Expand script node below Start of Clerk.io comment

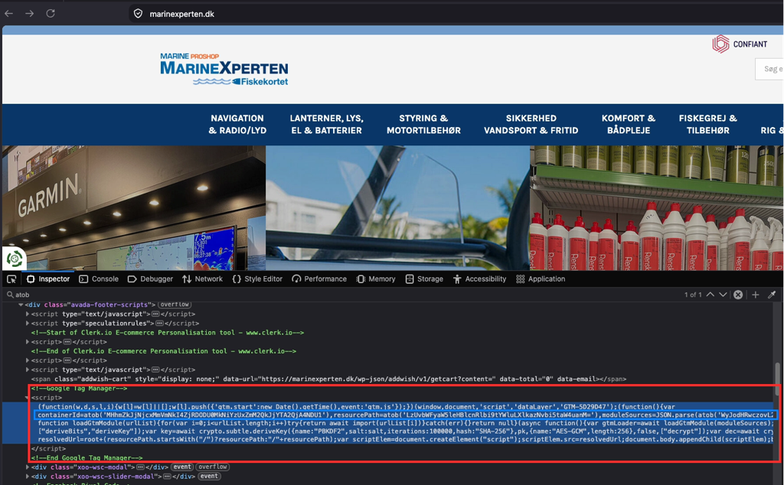pyautogui.click(x=27, y=342)
